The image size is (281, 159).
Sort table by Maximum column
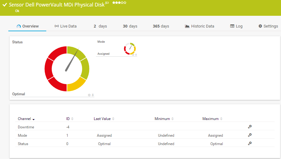[212, 119]
